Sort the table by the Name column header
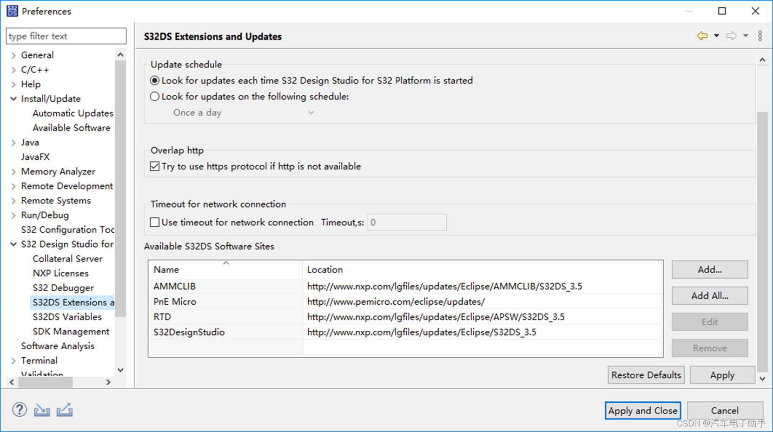This screenshot has width=773, height=432. 225,269
